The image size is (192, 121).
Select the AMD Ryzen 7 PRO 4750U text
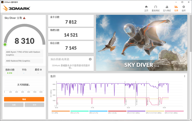point(23,53)
